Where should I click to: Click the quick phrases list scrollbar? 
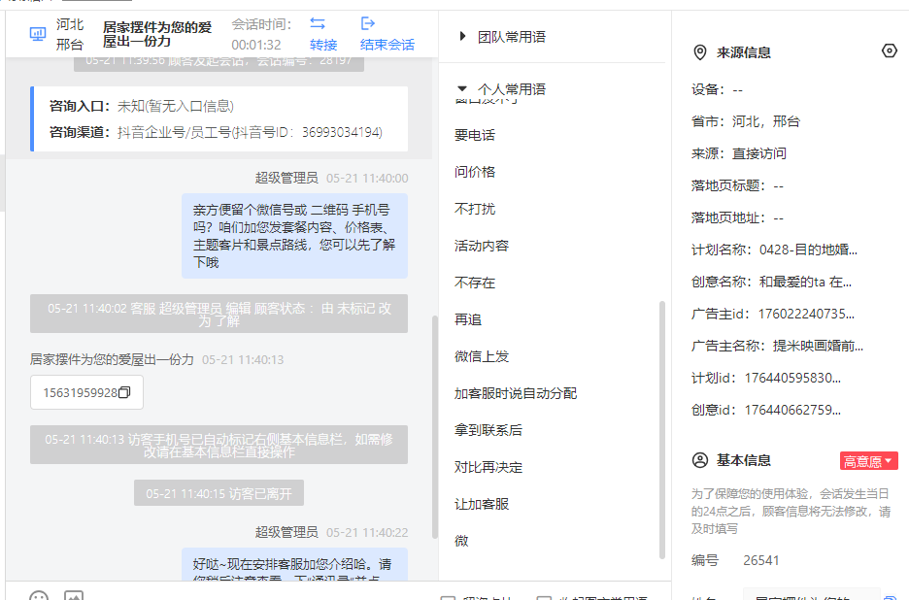coord(662,429)
